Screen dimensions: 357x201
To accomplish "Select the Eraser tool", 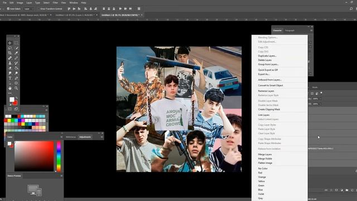I will 10,68.
